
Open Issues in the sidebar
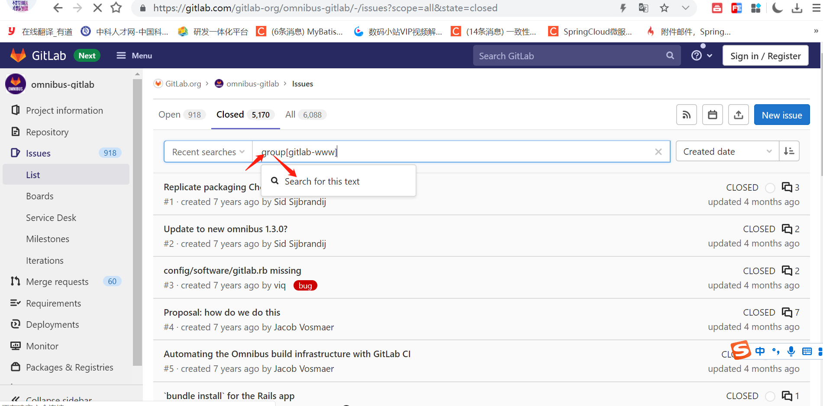coord(38,153)
